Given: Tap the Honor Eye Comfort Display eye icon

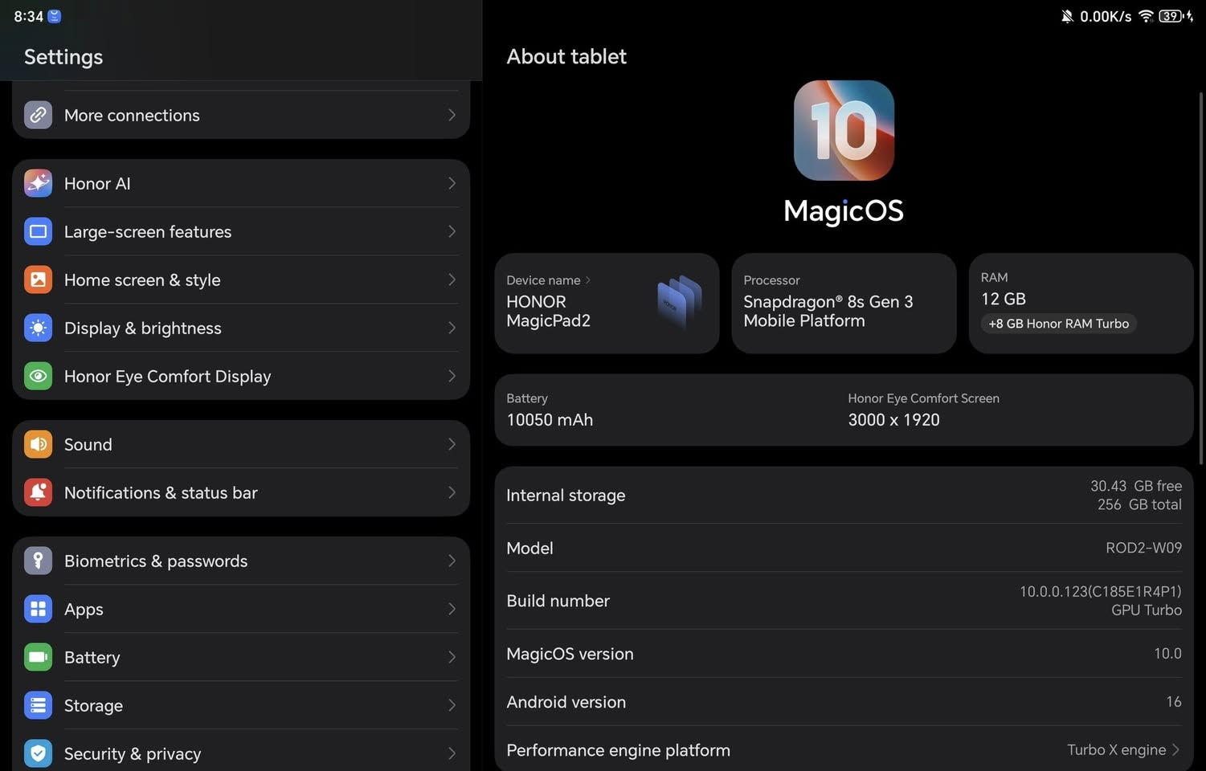Looking at the screenshot, I should tap(38, 376).
